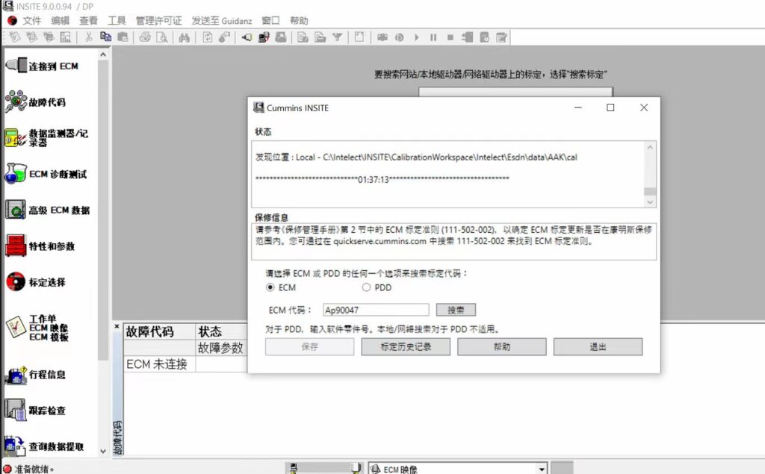The height and width of the screenshot is (474, 765).
Task: Open ECM Diagnostic Tests (ECM 诊断测试)
Action: (46, 174)
